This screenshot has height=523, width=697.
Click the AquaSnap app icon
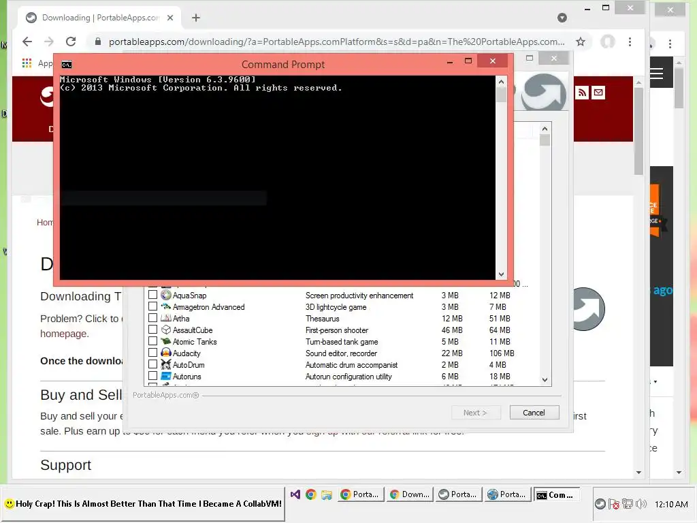[x=166, y=295]
